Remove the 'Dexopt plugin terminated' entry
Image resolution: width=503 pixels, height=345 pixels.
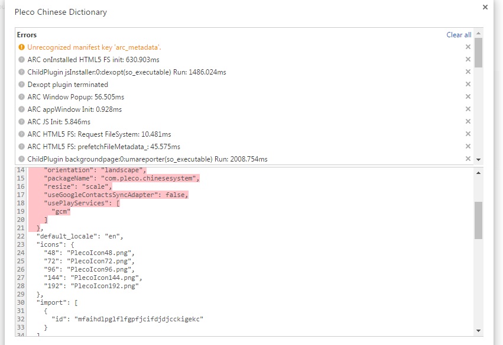(x=468, y=84)
